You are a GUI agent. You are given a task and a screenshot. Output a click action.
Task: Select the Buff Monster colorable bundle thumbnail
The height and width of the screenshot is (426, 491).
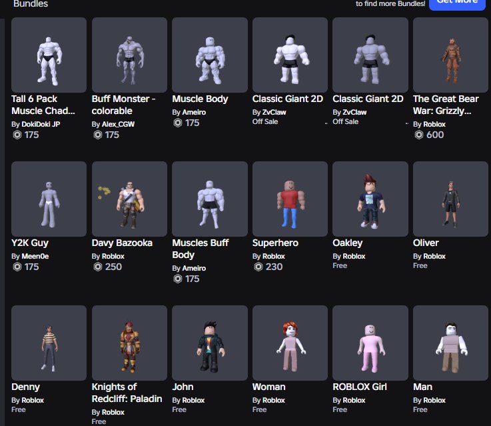pos(129,55)
